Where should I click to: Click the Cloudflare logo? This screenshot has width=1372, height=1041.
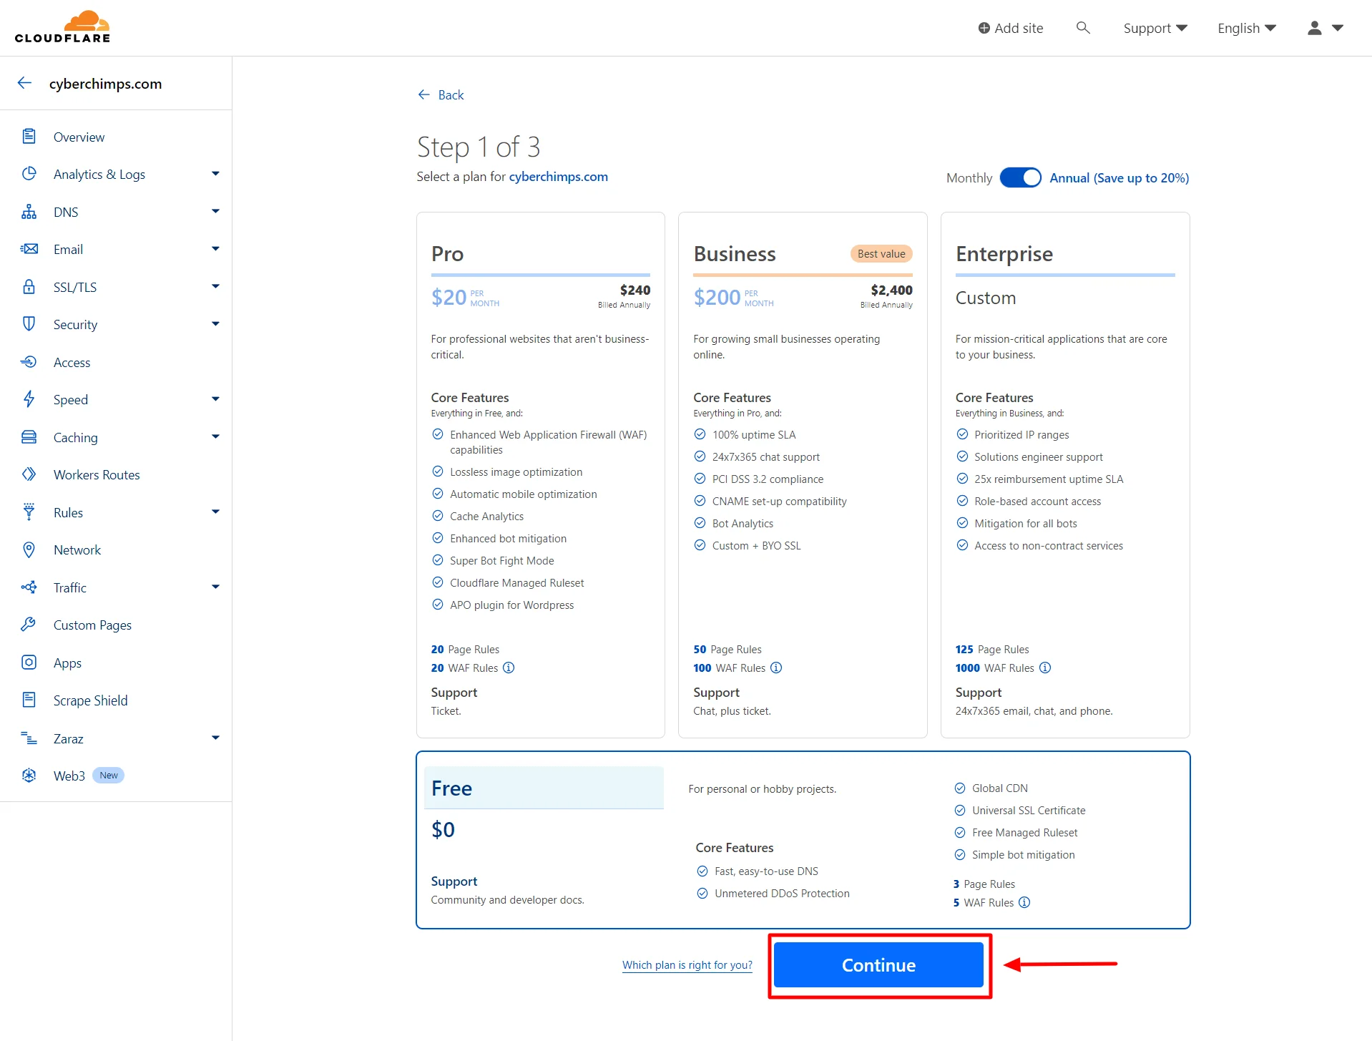click(63, 27)
